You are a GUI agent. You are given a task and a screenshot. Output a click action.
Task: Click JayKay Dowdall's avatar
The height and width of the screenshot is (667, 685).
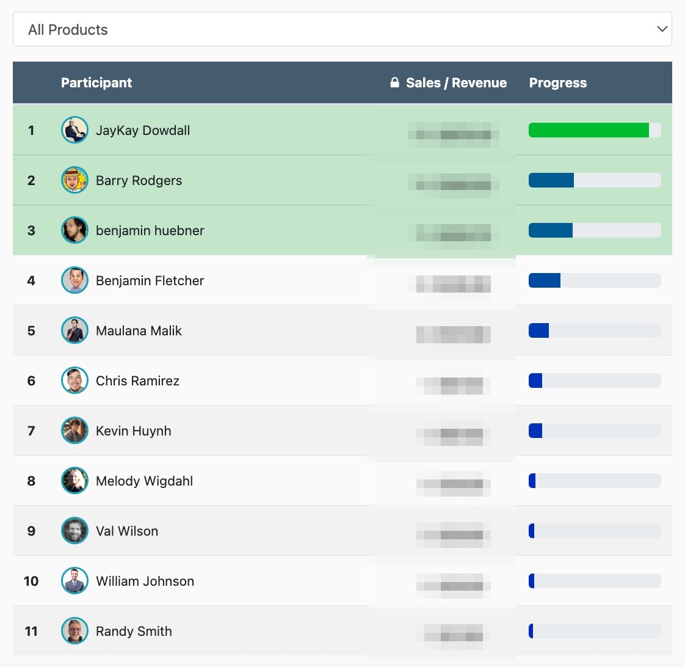point(74,130)
